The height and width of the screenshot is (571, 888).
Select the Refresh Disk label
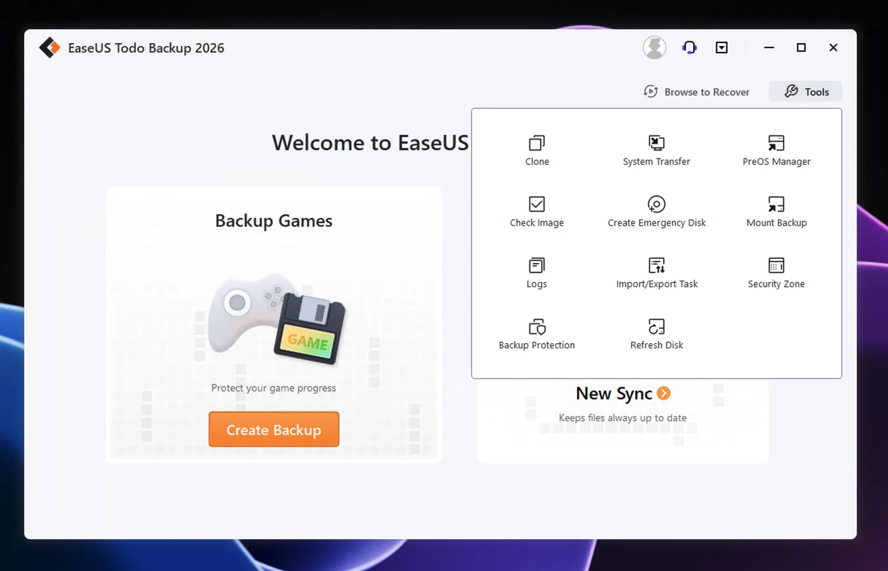[657, 345]
